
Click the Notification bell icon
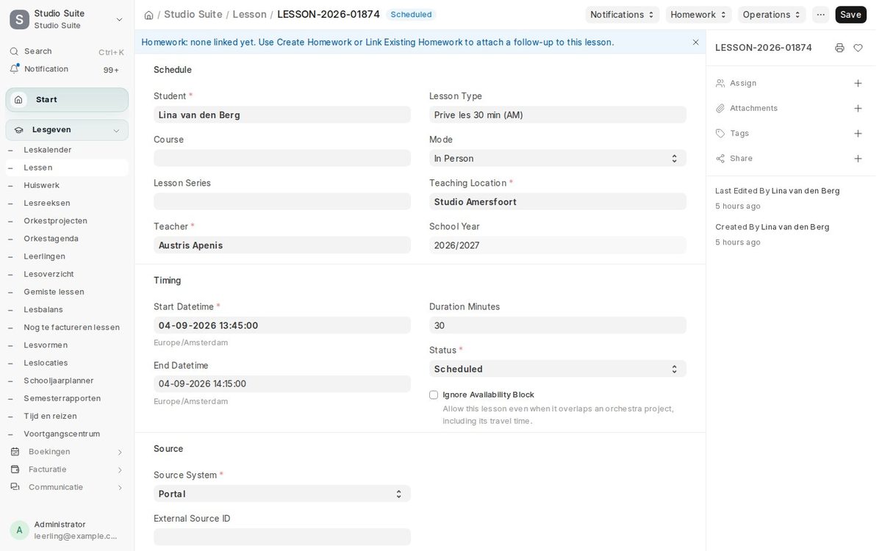tap(14, 69)
